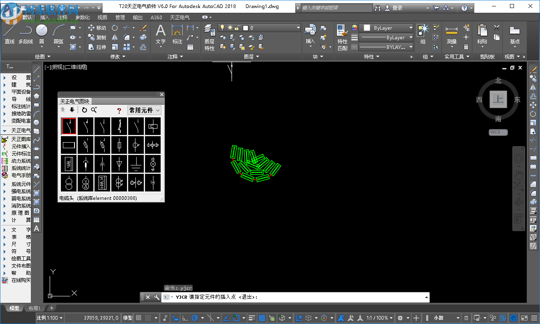The image size is (540, 324).
Task: Pick the ground symbol in 天正电气图块 palette
Action: pyautogui.click(x=136, y=163)
